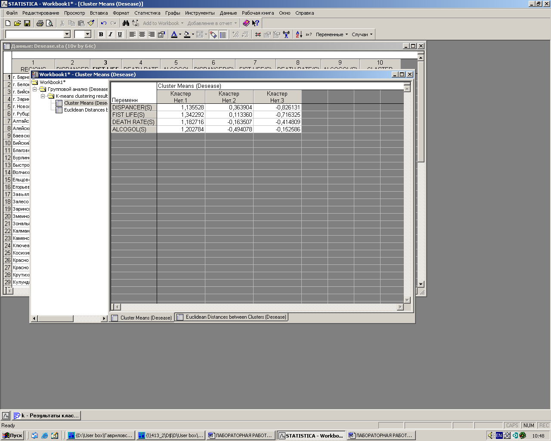This screenshot has width=551, height=441.
Task: Open the Статистика menu
Action: click(x=147, y=13)
